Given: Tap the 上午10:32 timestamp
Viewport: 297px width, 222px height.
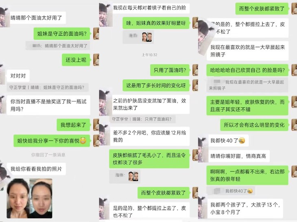Looking at the screenshot, I should coord(149,55).
